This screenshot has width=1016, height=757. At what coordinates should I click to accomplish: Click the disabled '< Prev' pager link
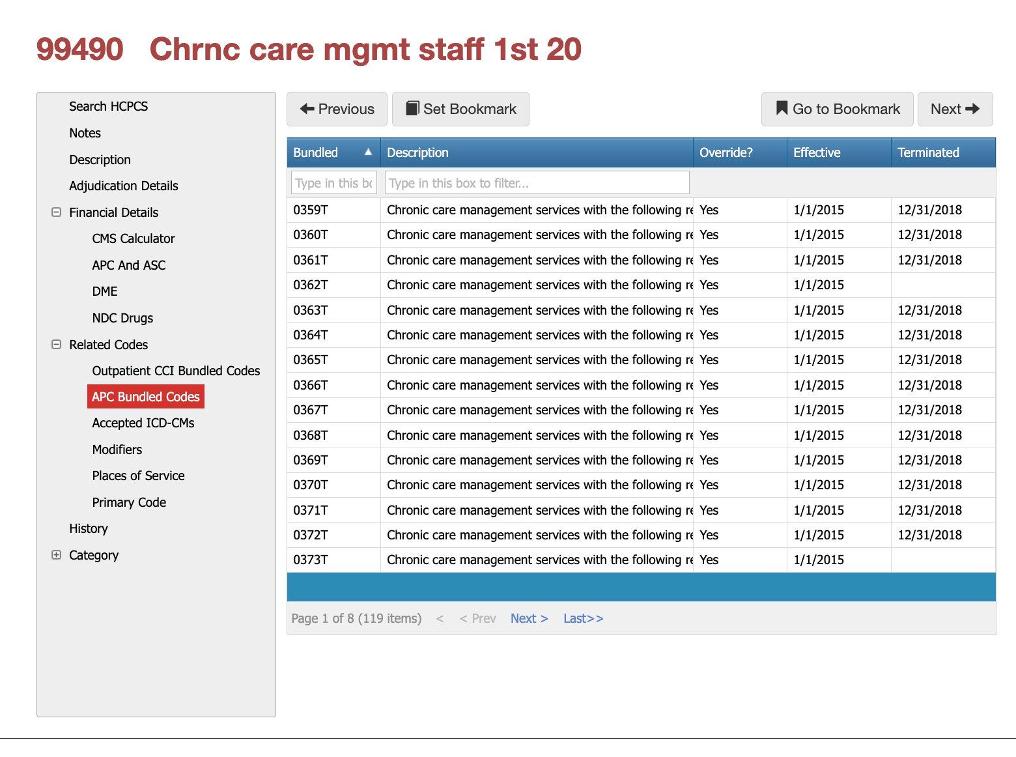pos(478,618)
